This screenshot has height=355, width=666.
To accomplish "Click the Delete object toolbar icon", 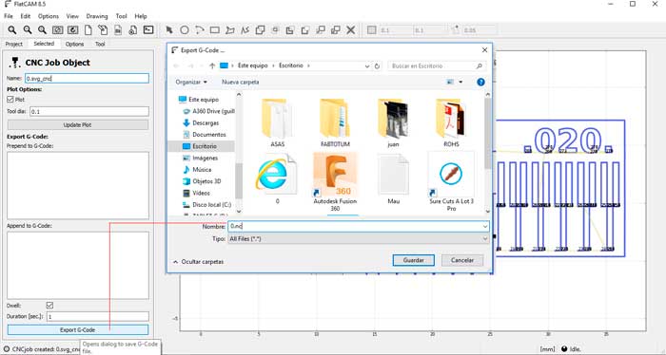I will [x=133, y=30].
